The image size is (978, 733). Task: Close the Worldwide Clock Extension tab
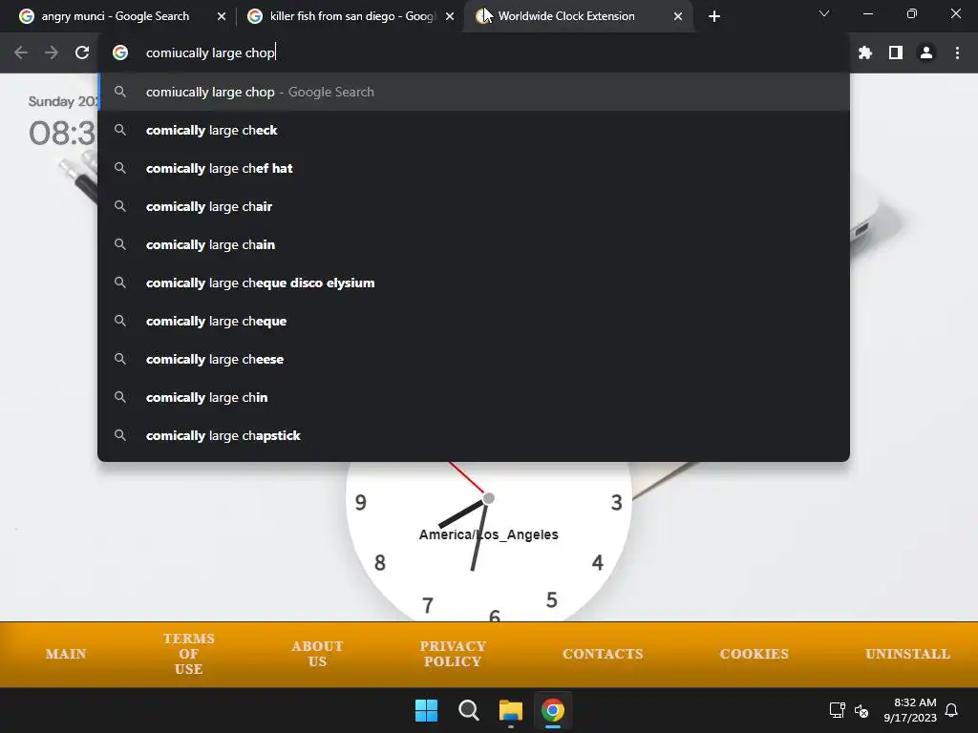pos(678,16)
